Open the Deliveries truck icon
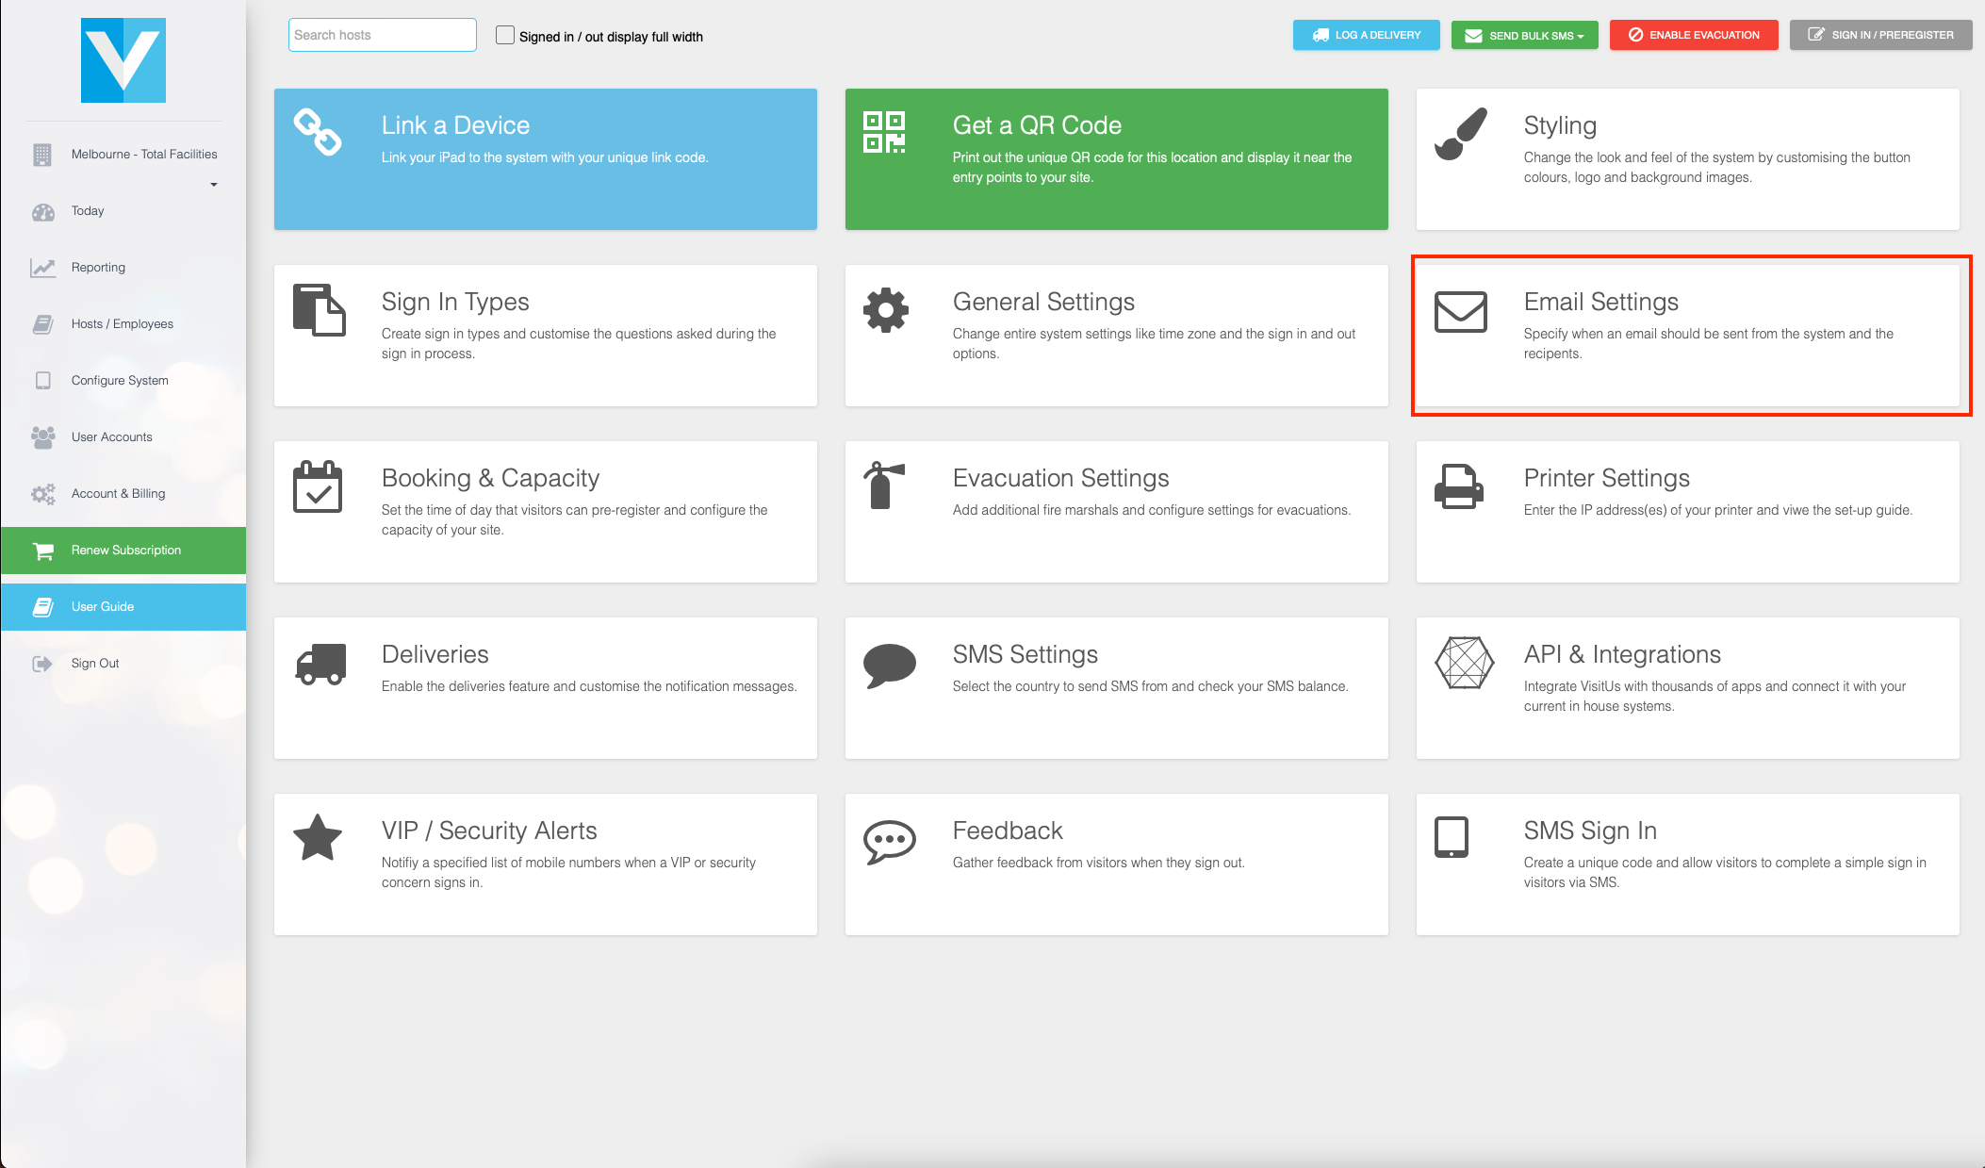 coord(319,664)
